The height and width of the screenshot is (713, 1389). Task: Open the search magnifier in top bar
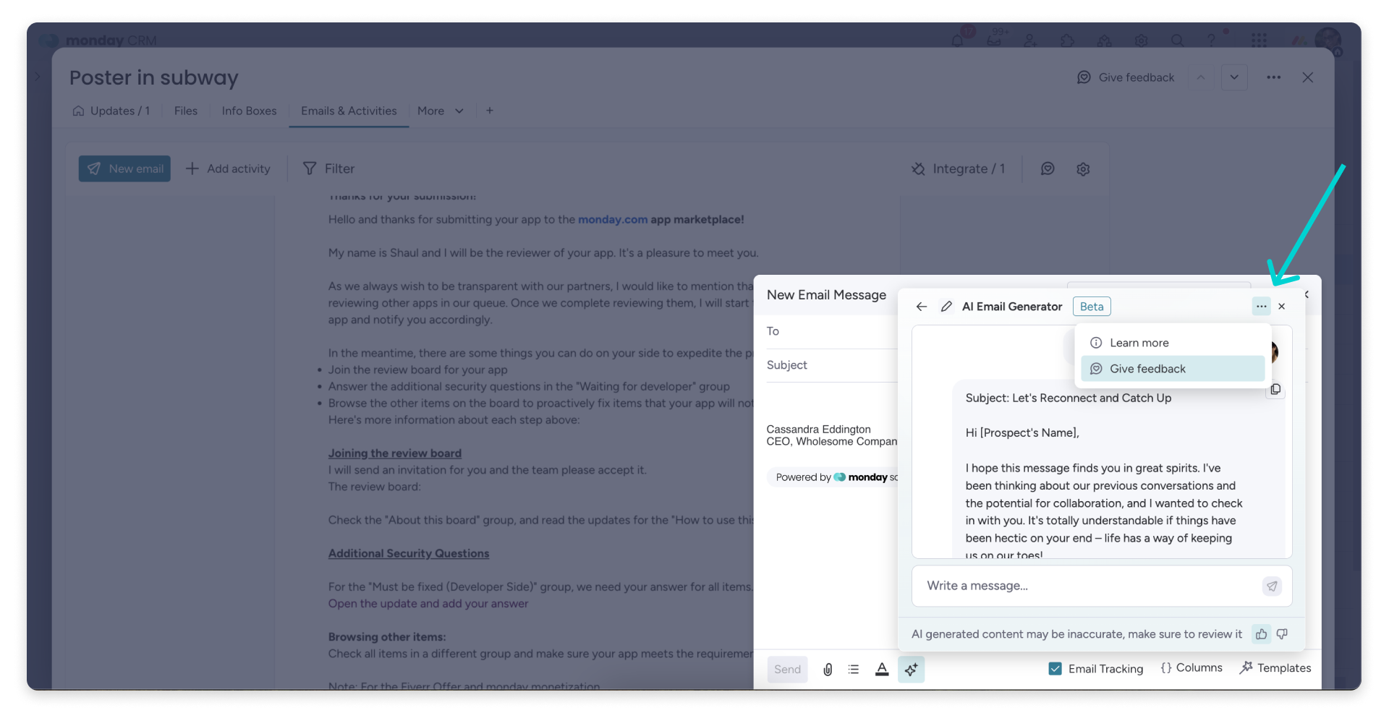click(1178, 40)
